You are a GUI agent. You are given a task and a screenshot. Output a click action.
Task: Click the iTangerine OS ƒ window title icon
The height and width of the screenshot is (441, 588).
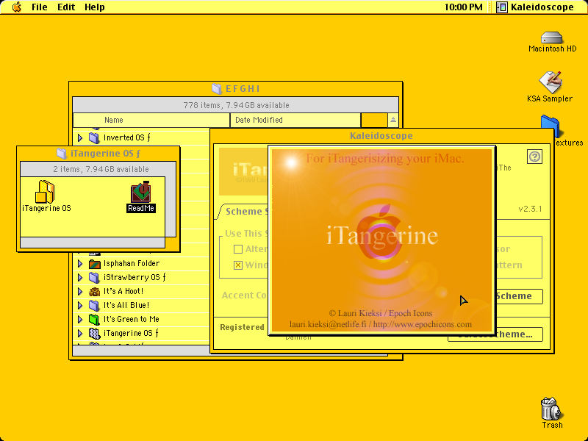coord(62,154)
